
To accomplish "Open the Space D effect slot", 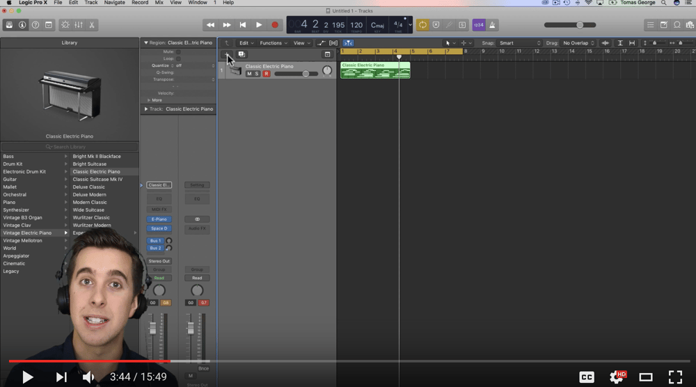I will click(x=159, y=228).
